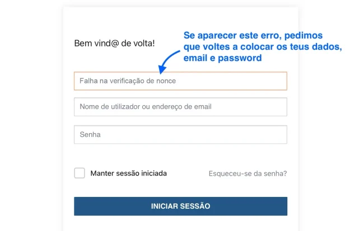The height and width of the screenshot is (231, 364).
Task: Click the "que voltes a colocar" annotation line
Action: tap(262, 46)
